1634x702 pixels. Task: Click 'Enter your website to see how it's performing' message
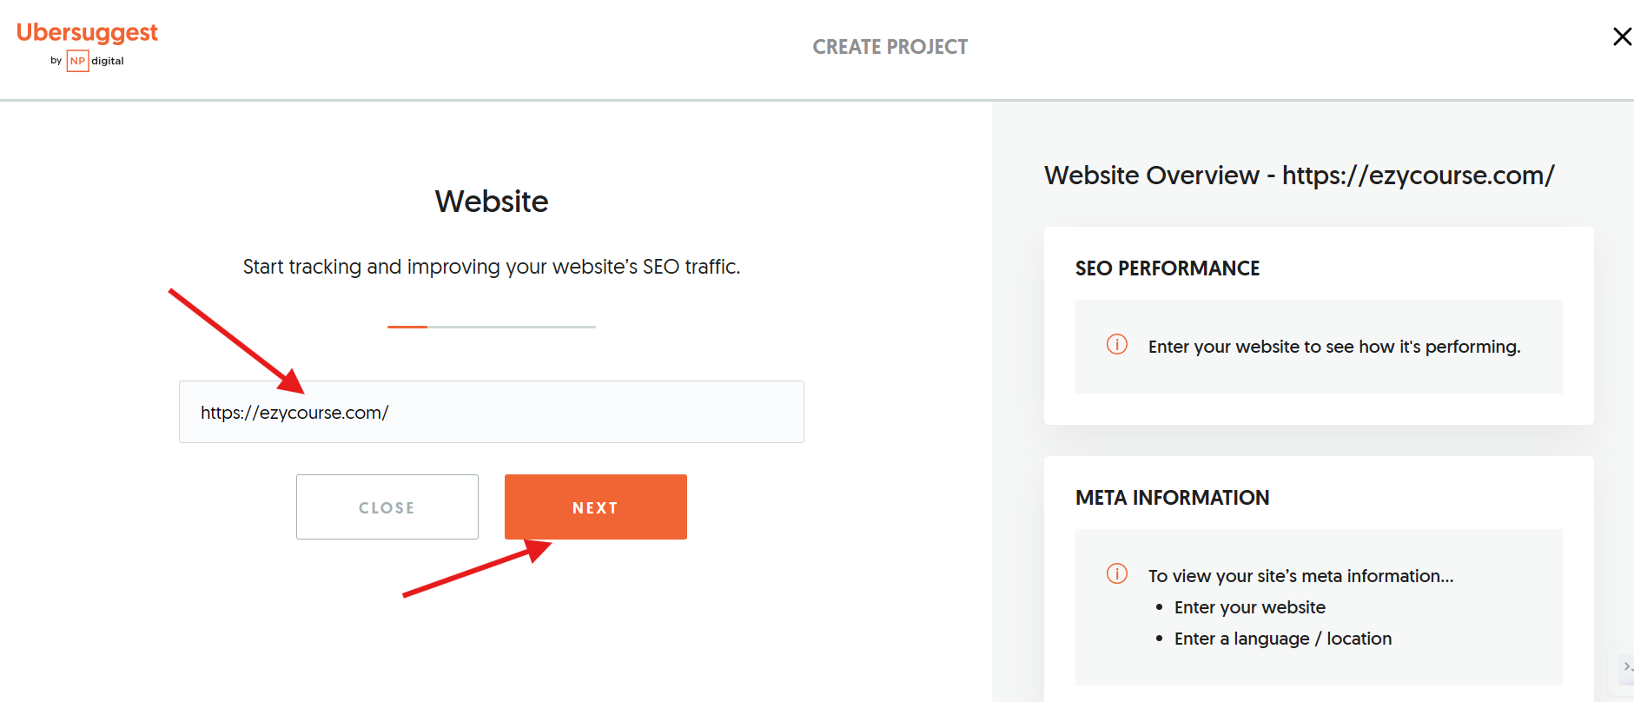pyautogui.click(x=1334, y=347)
